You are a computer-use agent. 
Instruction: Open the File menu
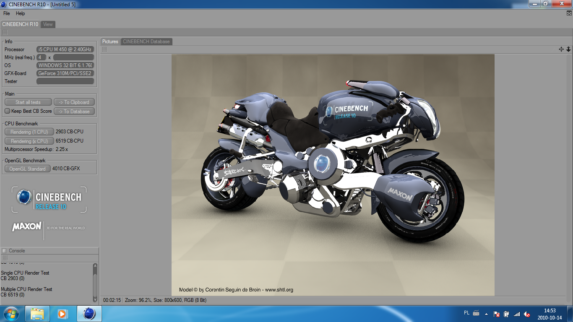(7, 13)
